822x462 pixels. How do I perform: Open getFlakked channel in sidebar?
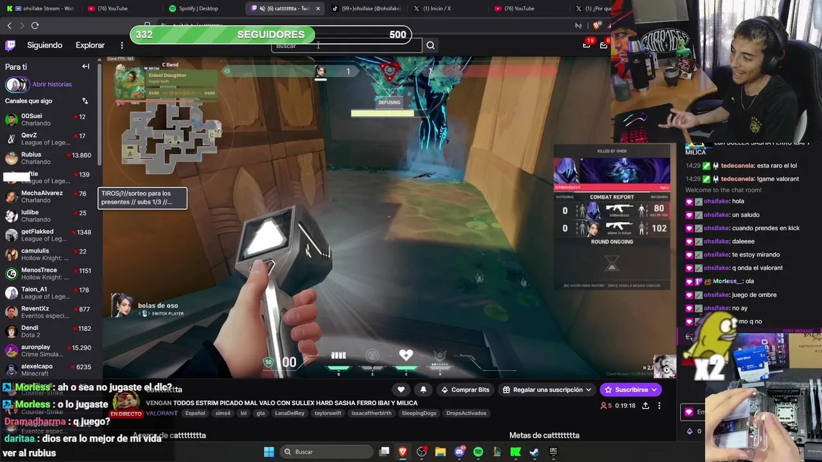(48, 235)
